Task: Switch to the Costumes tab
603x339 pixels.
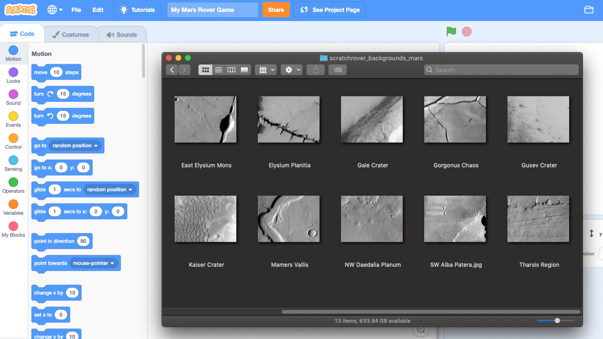Action: (71, 34)
